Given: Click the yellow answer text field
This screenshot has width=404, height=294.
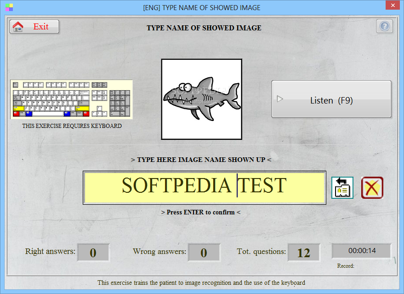Looking at the screenshot, I should click(205, 188).
